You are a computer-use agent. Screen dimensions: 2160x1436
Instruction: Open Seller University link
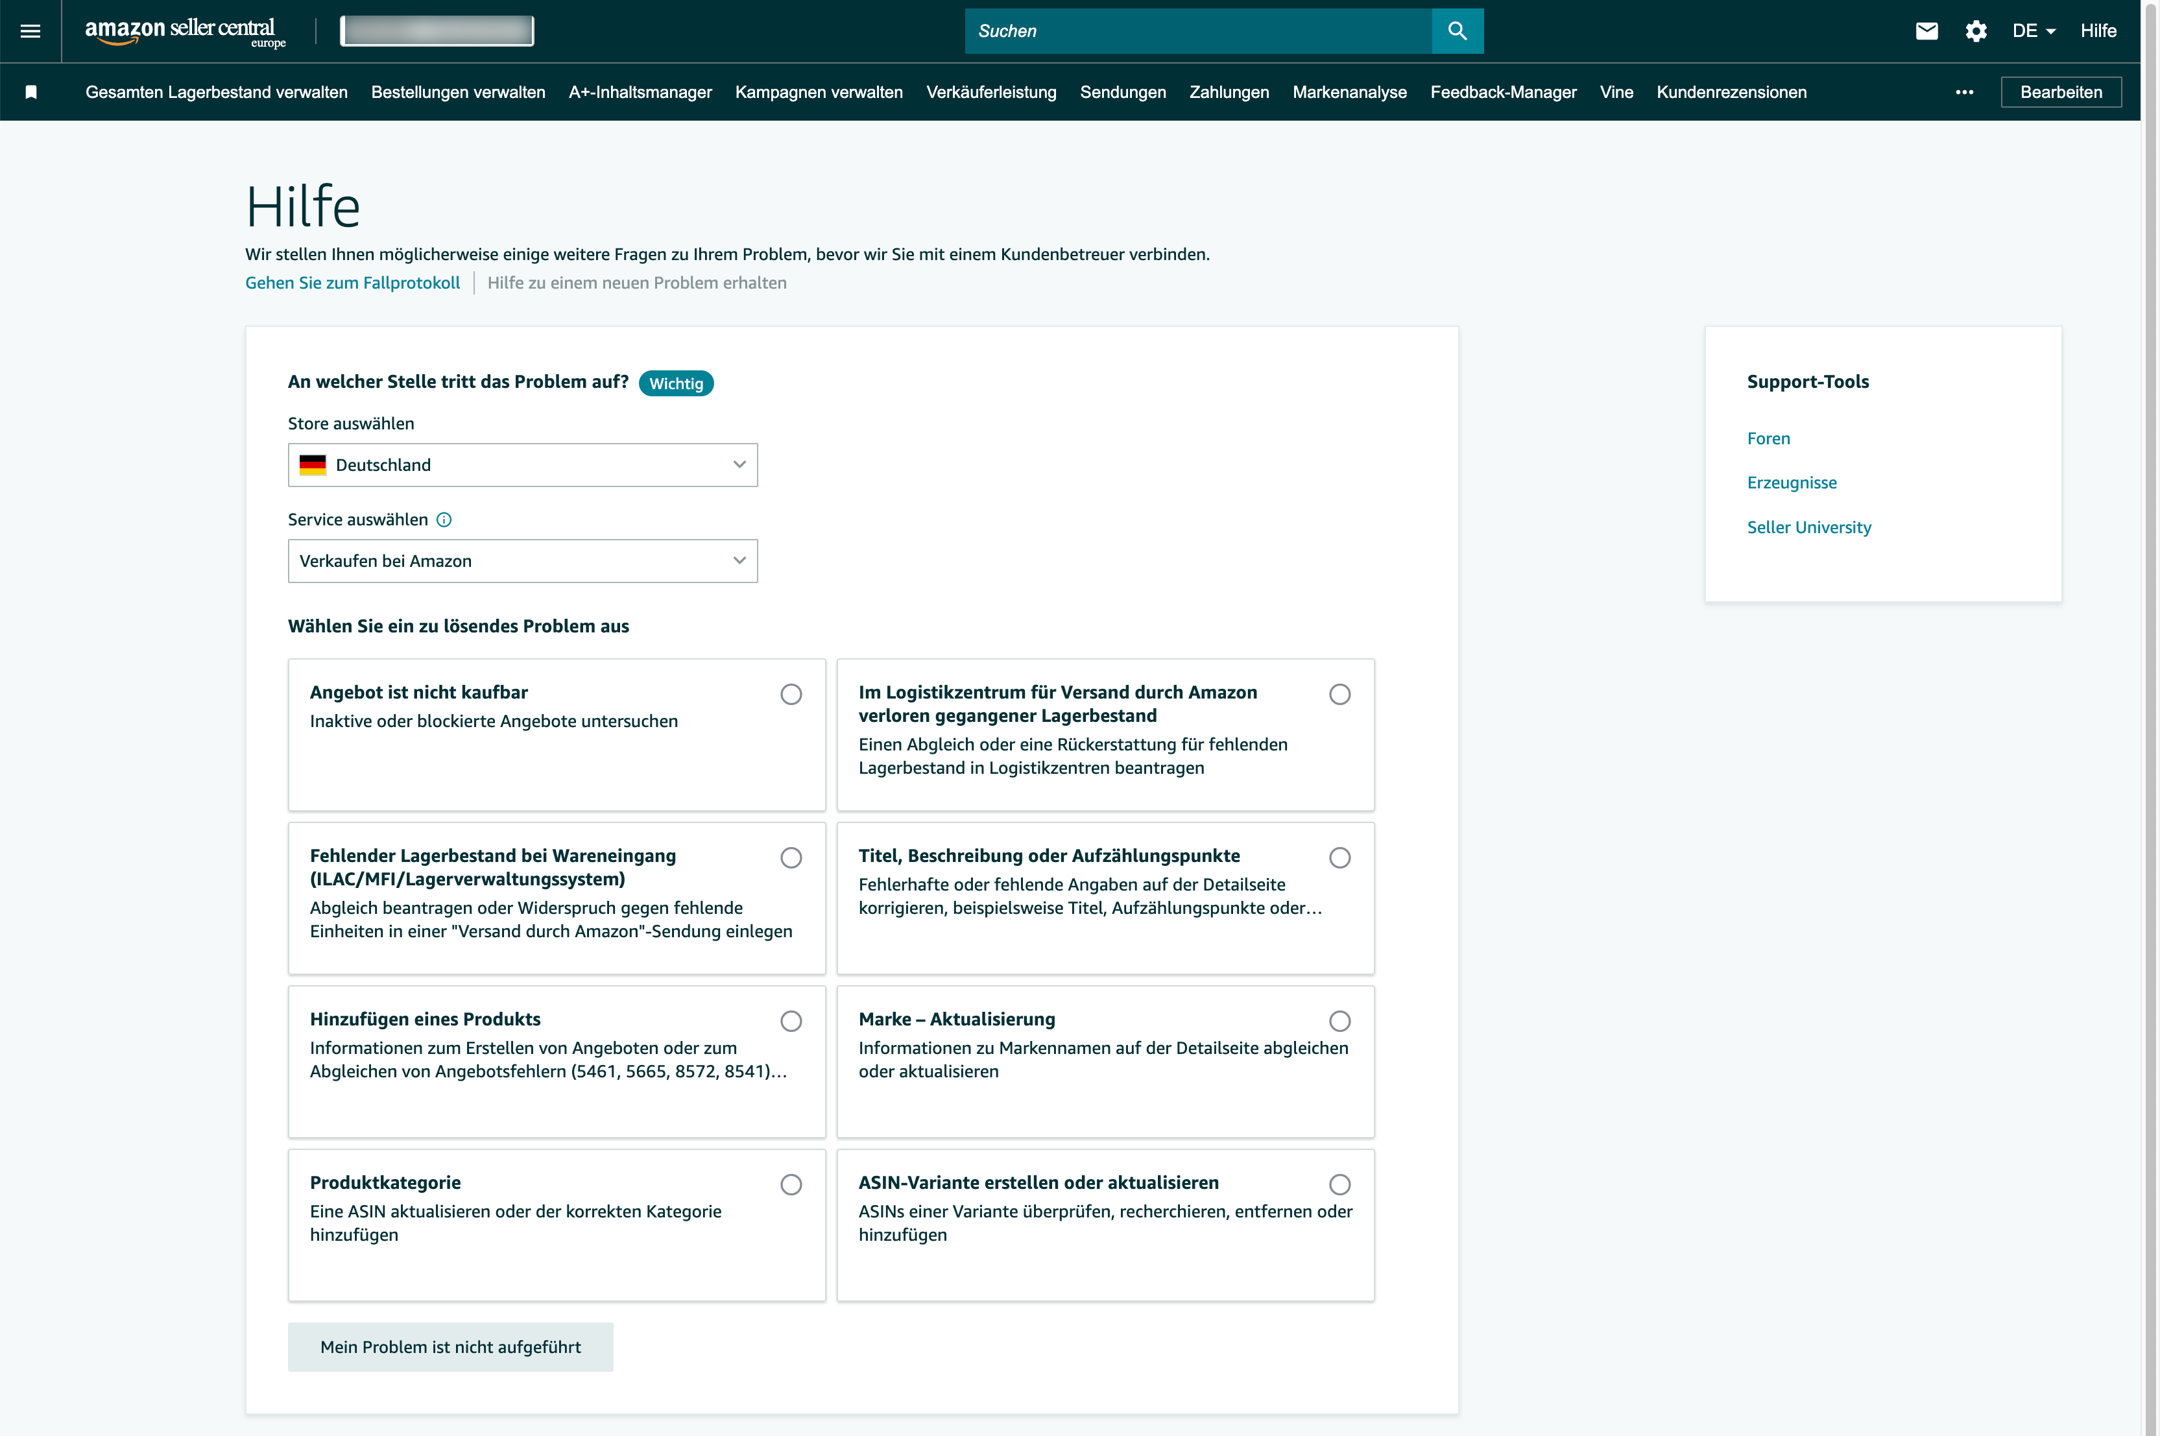[x=1808, y=527]
